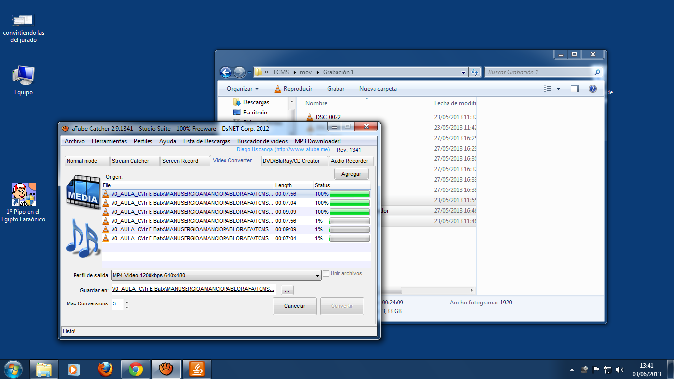The width and height of the screenshot is (674, 379).
Task: Toggle the Explorer preview pane icon
Action: tap(574, 89)
